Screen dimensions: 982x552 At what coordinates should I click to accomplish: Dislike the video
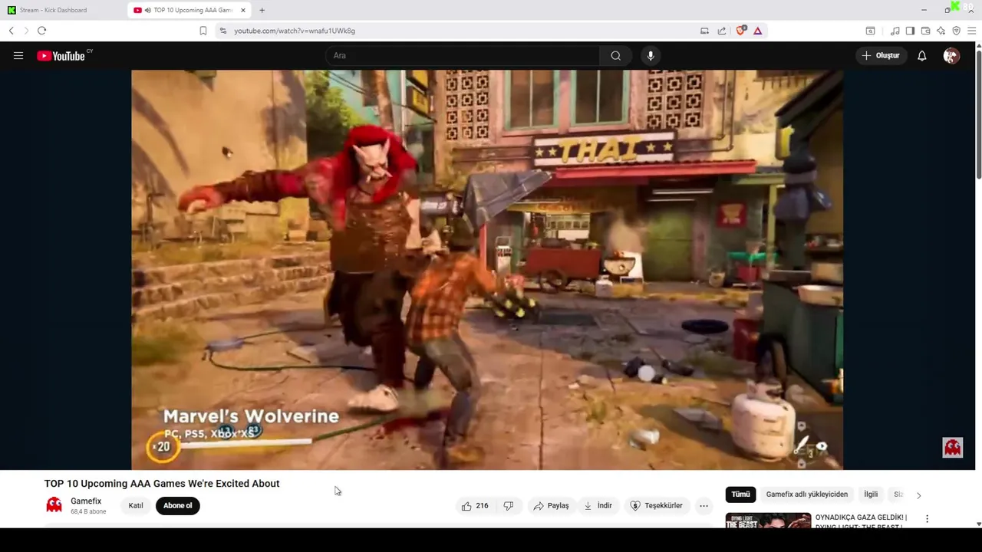pyautogui.click(x=508, y=505)
